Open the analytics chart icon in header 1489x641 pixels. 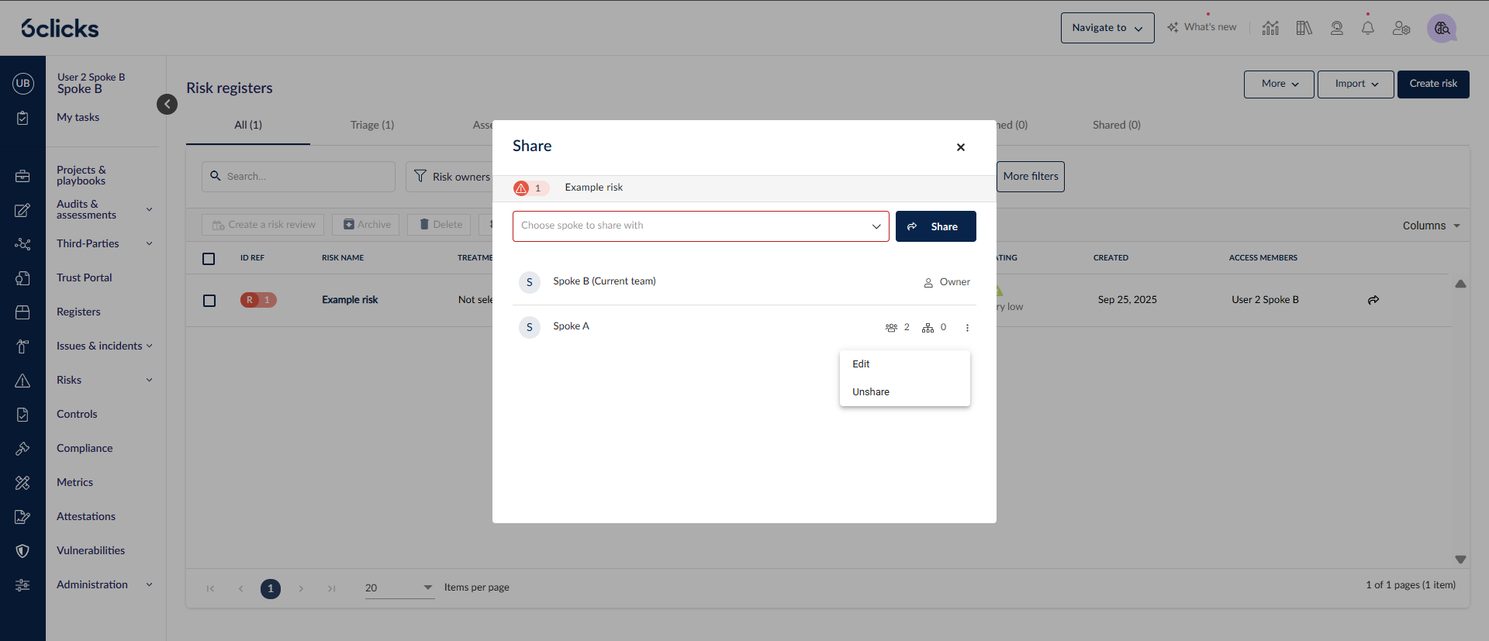(1270, 28)
